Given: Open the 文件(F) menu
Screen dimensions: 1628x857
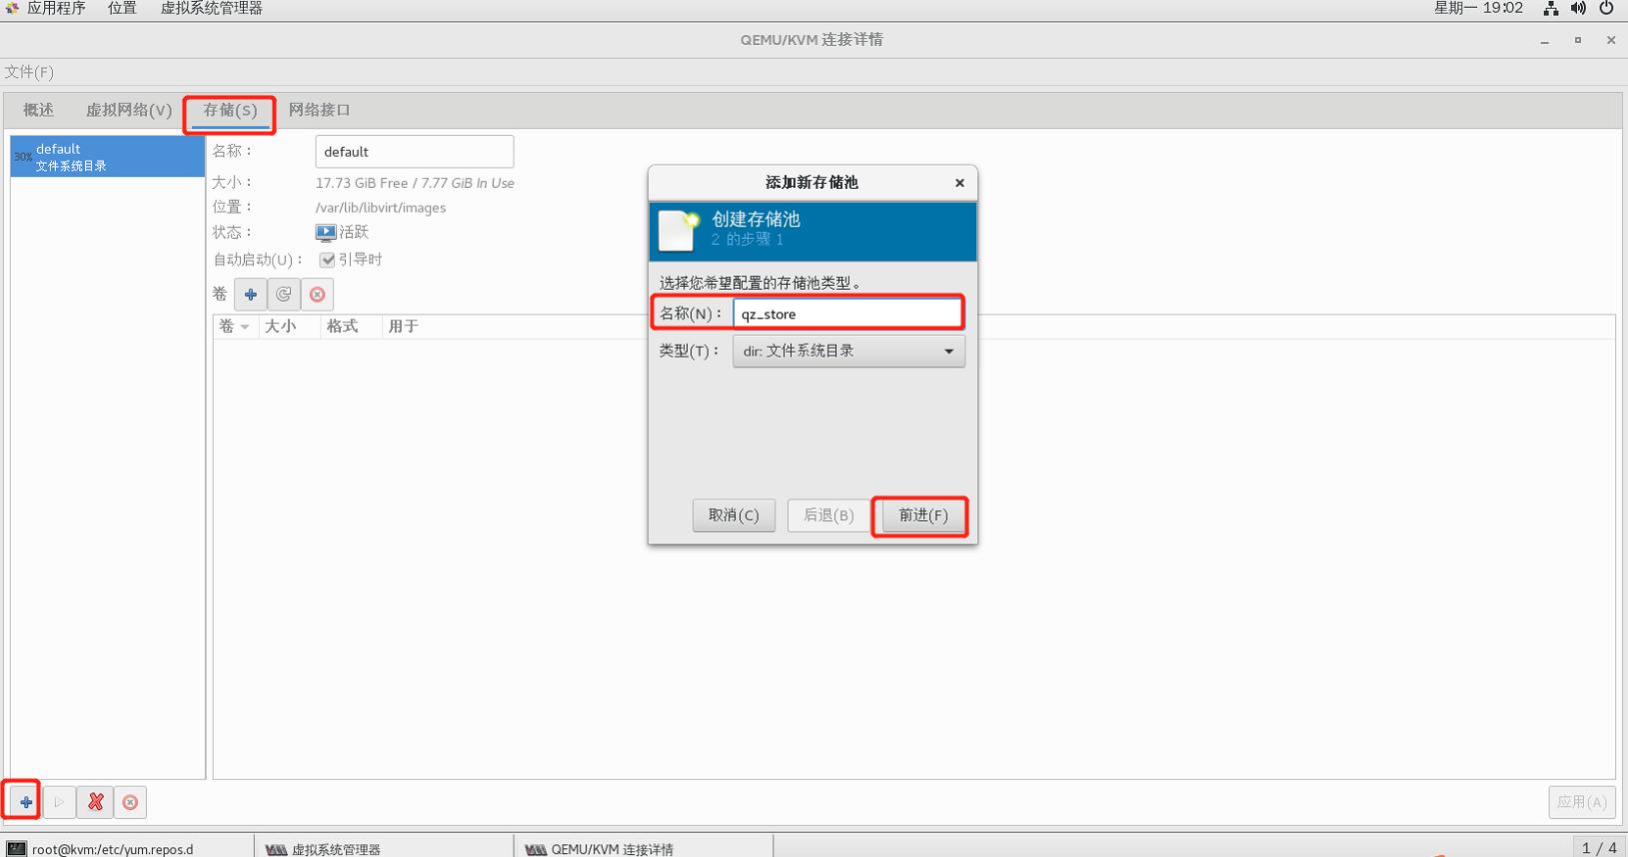Looking at the screenshot, I should click(29, 72).
